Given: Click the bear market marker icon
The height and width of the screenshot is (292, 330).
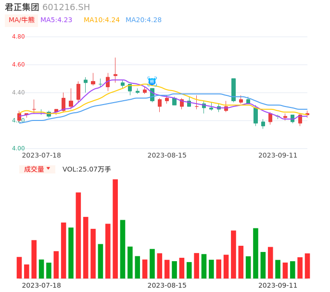Looking at the screenshot, I should point(152,81).
